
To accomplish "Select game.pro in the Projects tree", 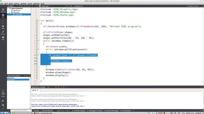I will (x=17, y=10).
